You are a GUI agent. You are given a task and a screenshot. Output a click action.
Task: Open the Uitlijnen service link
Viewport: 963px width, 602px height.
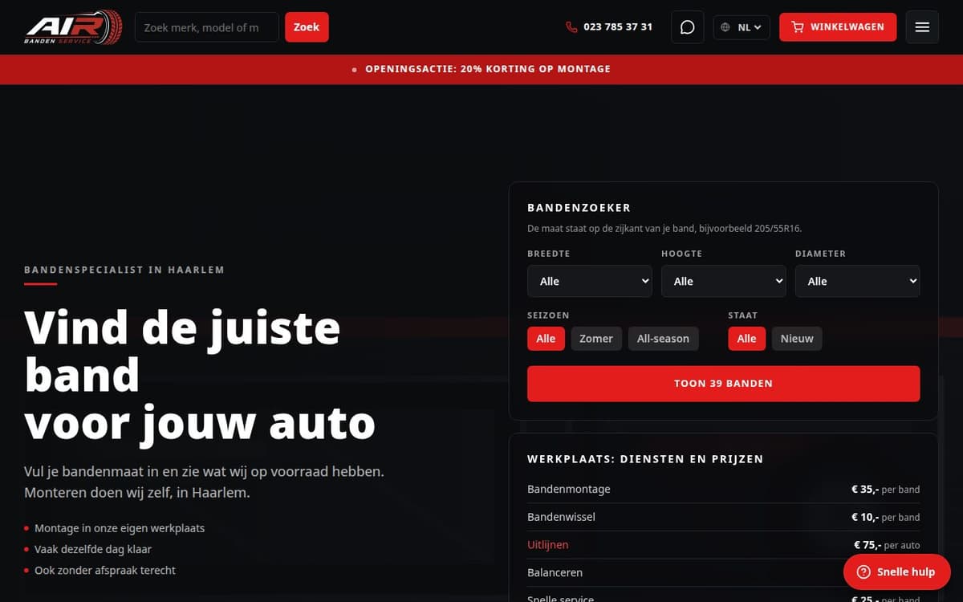click(548, 544)
